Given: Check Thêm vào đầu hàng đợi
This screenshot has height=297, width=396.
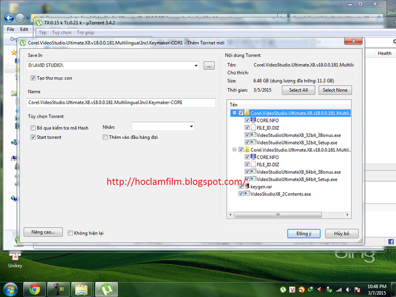Looking at the screenshot, I should (105, 137).
